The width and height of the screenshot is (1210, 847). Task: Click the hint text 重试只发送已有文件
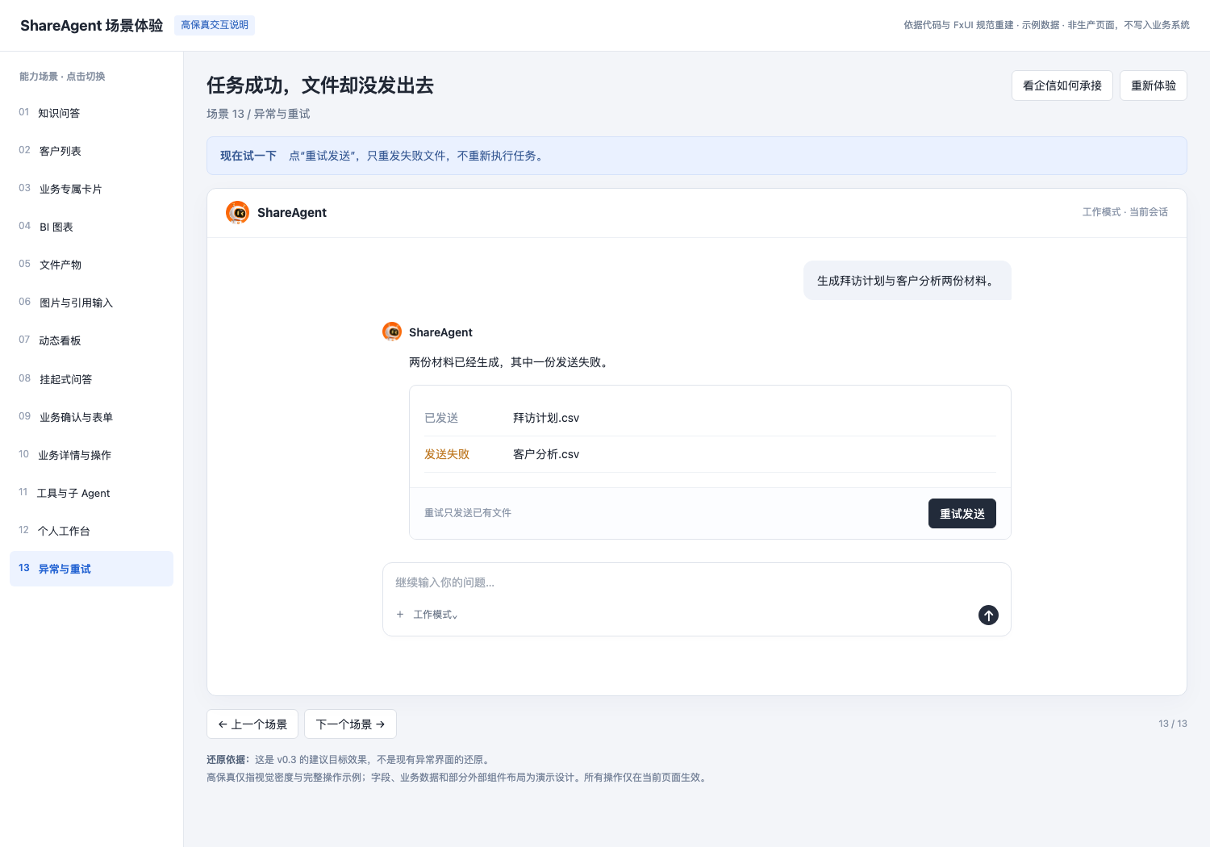[468, 513]
